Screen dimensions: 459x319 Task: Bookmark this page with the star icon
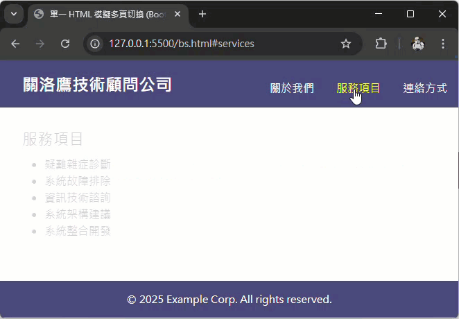346,44
